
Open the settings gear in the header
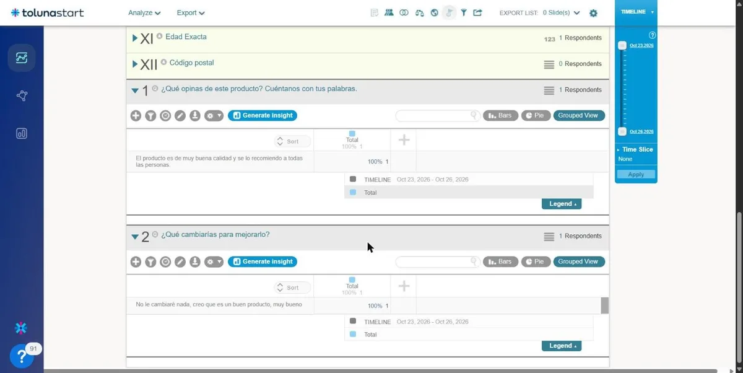593,13
